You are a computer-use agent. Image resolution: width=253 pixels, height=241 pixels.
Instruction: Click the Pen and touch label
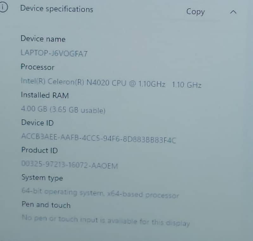pyautogui.click(x=46, y=205)
